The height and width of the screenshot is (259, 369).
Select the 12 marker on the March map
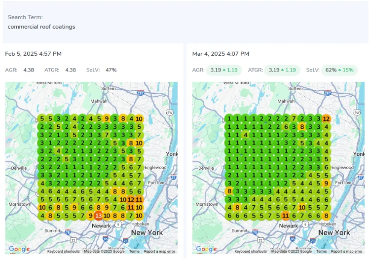(326, 118)
